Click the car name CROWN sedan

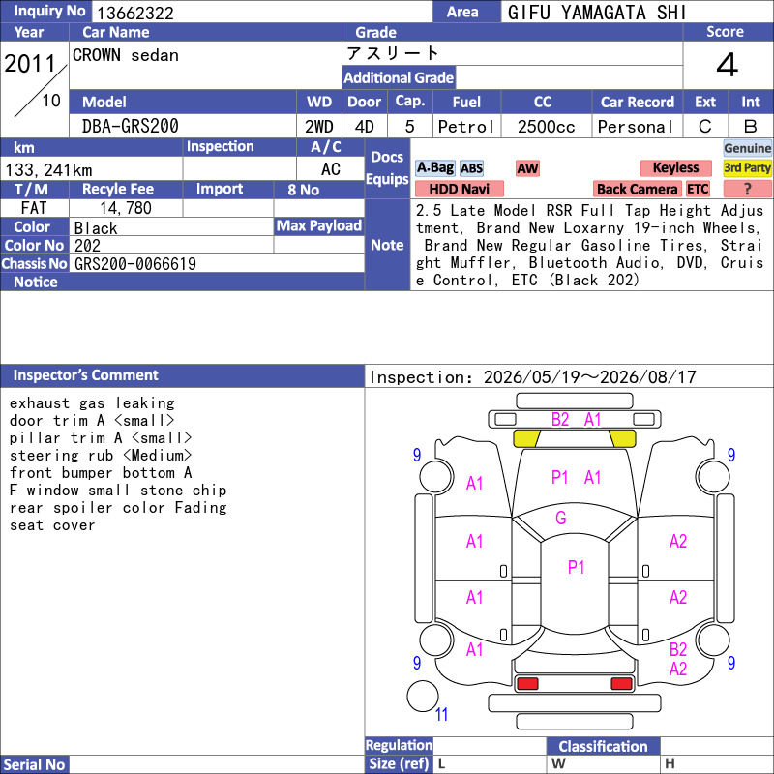[126, 55]
